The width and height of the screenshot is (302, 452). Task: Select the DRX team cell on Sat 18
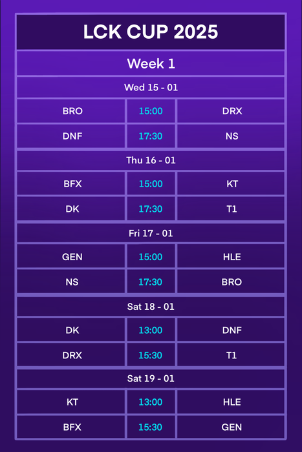pos(71,355)
